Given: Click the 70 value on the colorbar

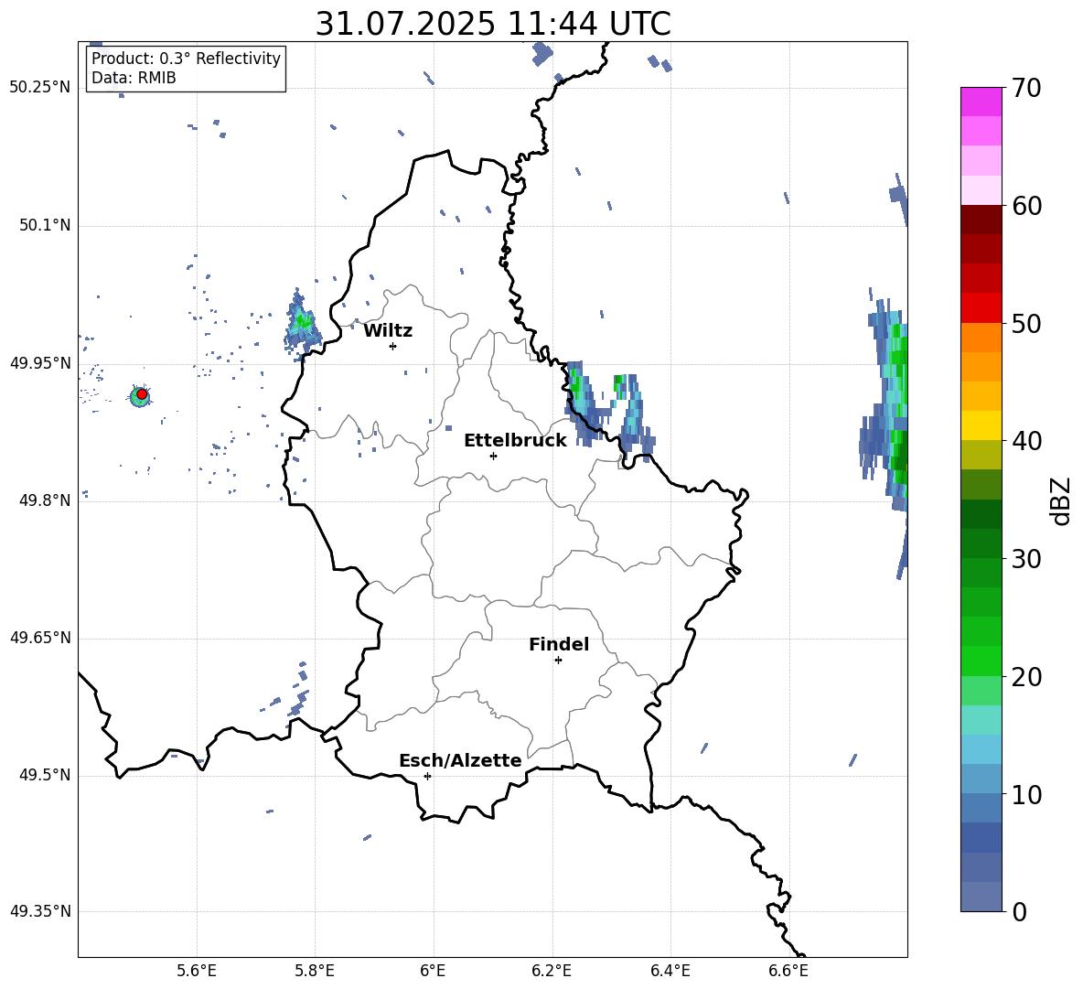Looking at the screenshot, I should click(1026, 88).
